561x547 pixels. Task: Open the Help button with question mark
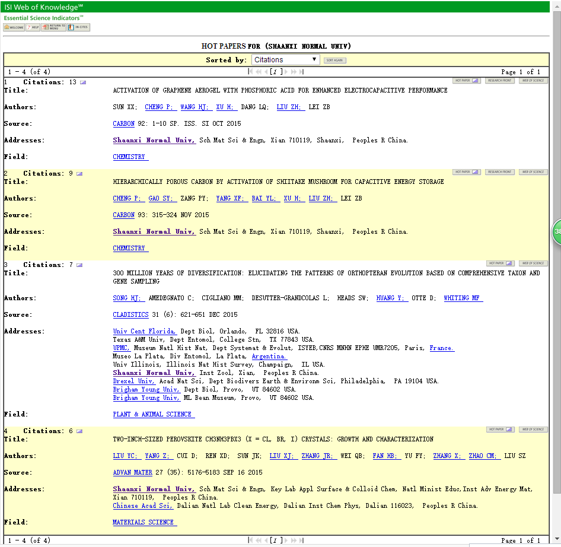[x=33, y=27]
